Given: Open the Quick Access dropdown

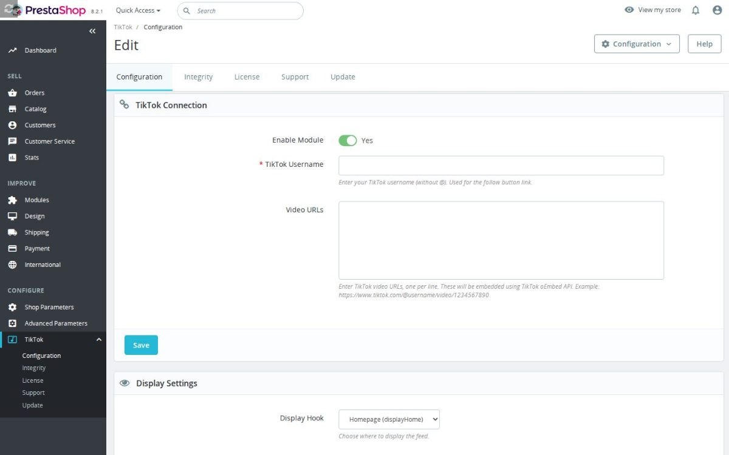Looking at the screenshot, I should (x=138, y=10).
